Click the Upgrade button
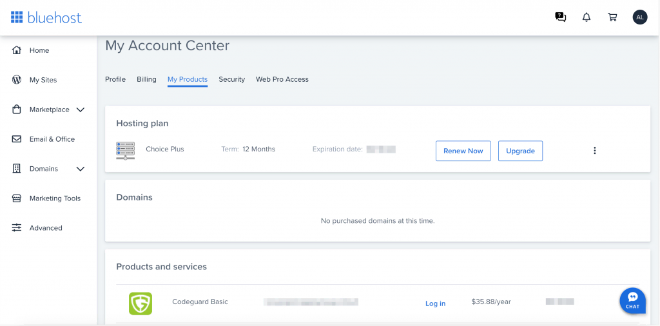The height and width of the screenshot is (326, 660). pyautogui.click(x=520, y=151)
